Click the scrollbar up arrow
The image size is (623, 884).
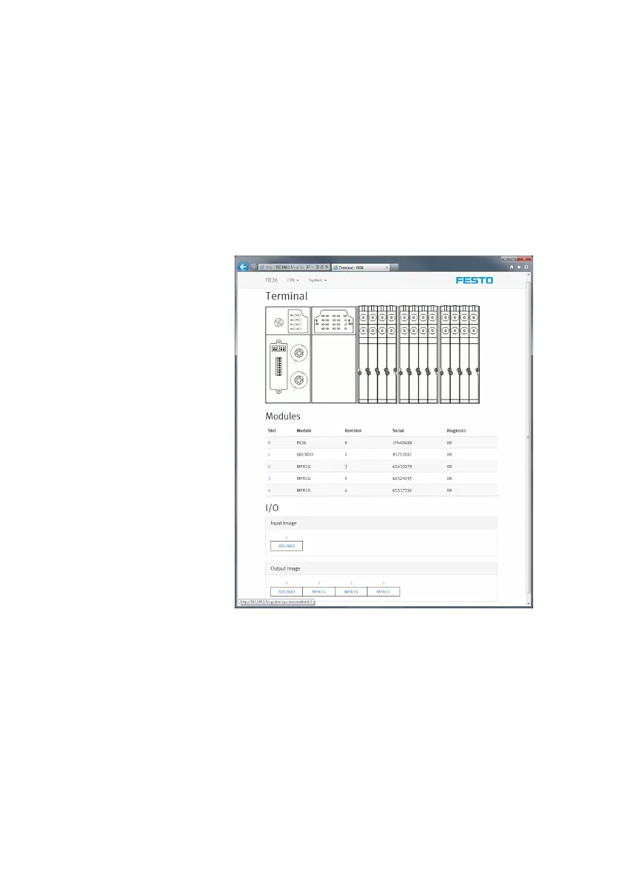tap(529, 275)
